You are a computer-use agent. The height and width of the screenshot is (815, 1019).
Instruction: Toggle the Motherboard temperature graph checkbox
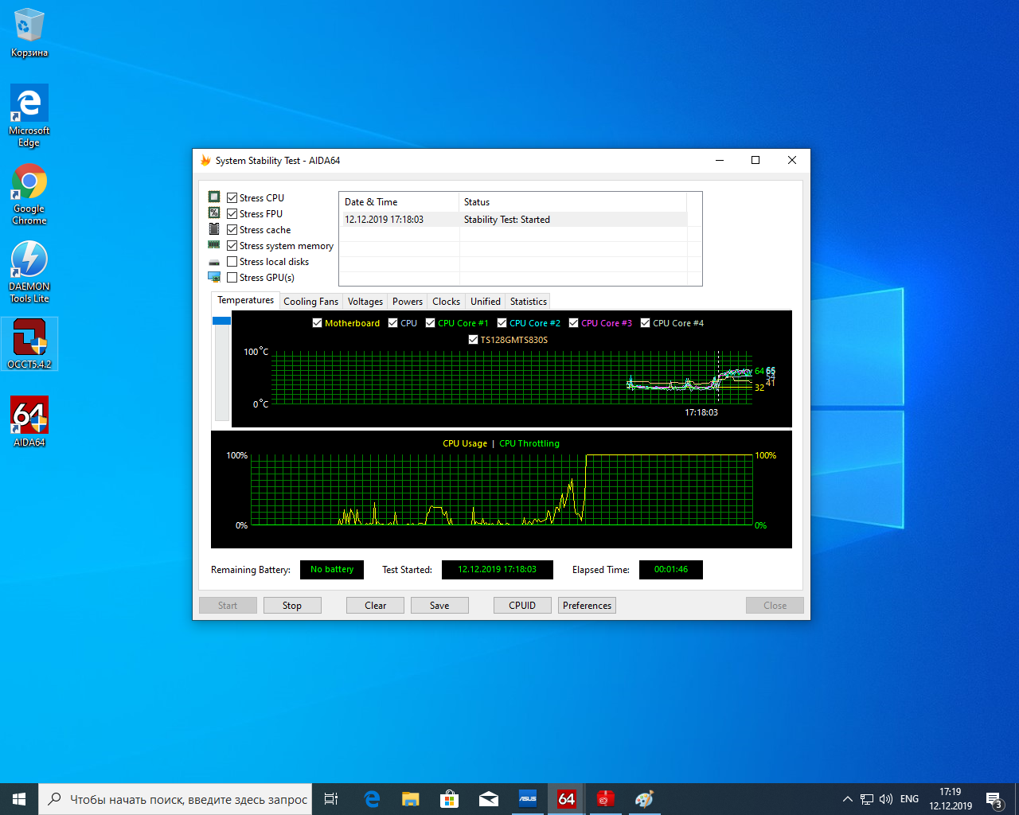(318, 323)
